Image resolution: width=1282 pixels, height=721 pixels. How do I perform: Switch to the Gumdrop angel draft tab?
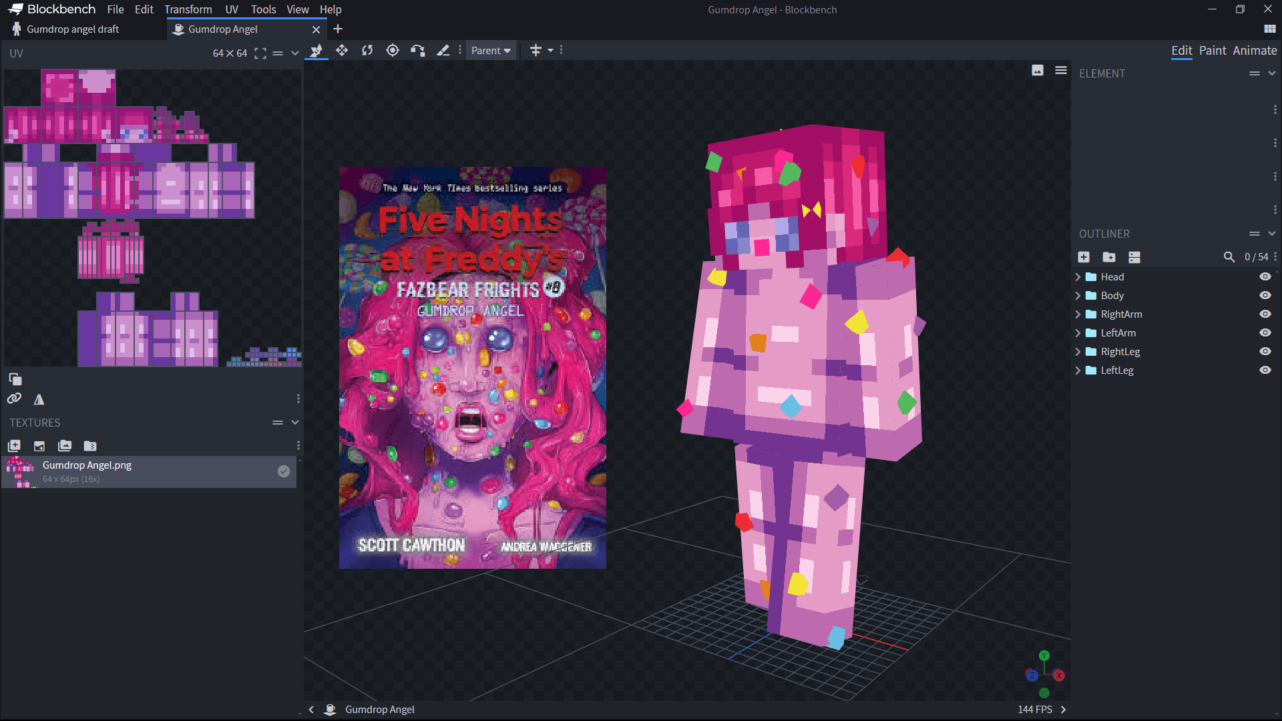(73, 29)
